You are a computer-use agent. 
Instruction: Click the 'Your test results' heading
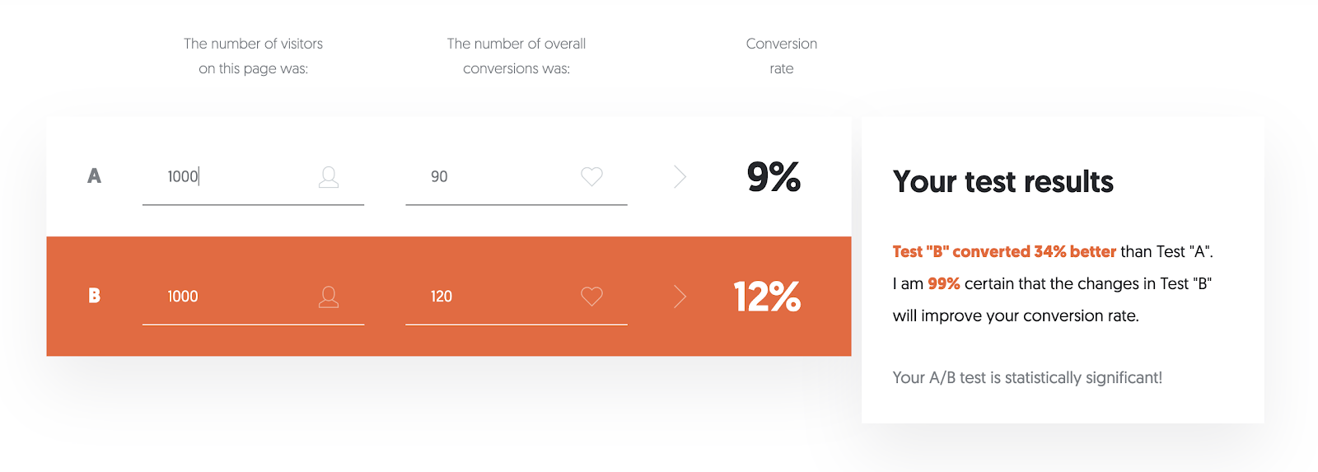[1003, 182]
